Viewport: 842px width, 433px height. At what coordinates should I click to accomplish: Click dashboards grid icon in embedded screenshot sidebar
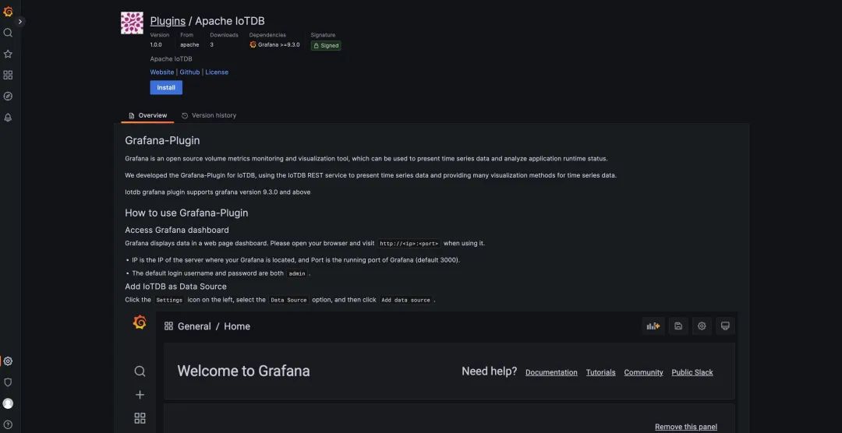click(x=140, y=418)
